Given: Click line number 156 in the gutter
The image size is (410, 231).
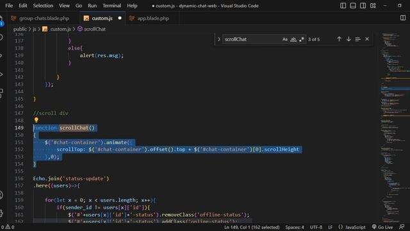Looking at the screenshot, I should click(19, 178).
